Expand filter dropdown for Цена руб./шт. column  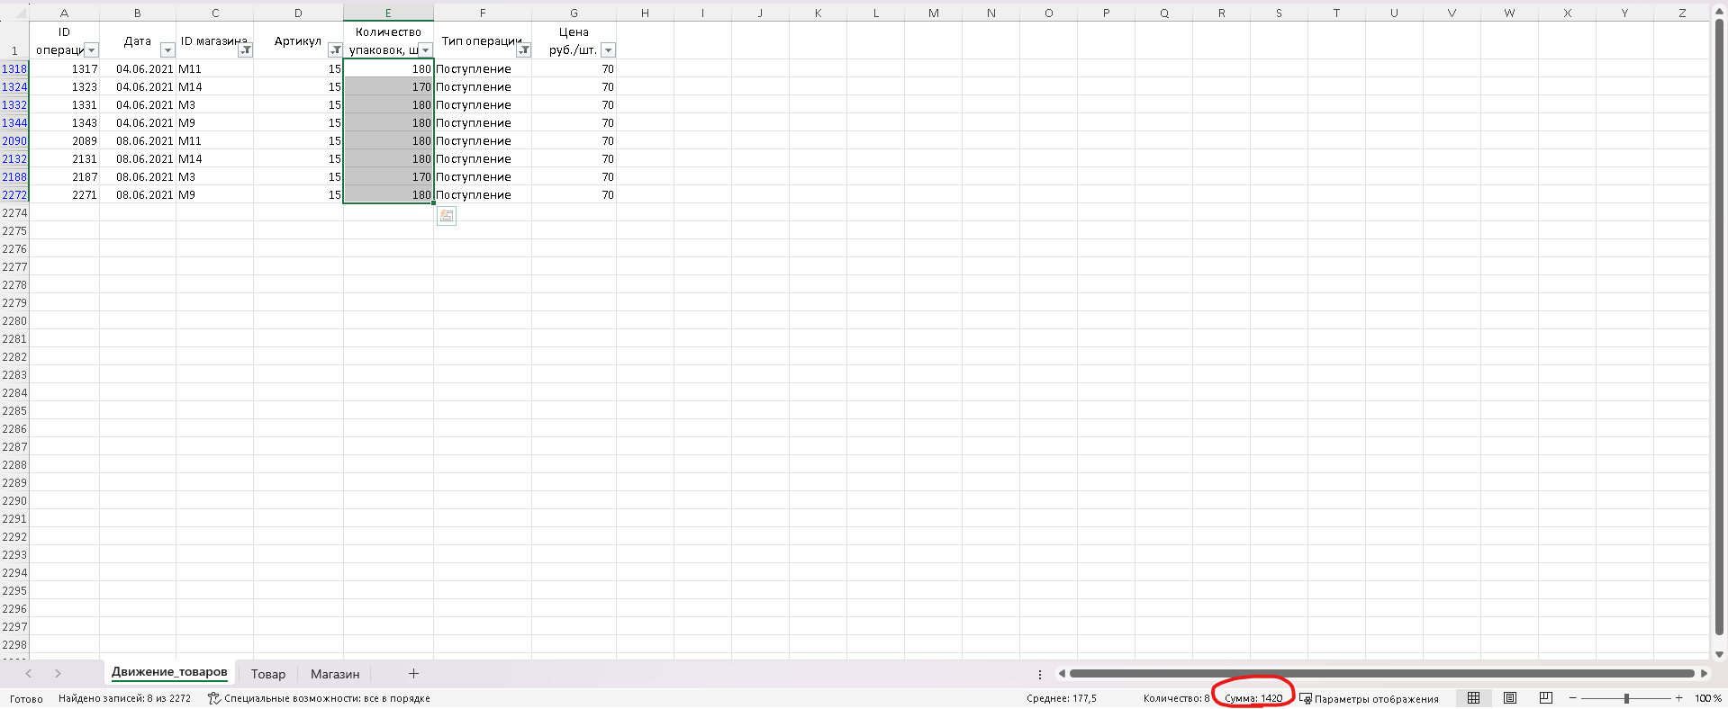608,50
